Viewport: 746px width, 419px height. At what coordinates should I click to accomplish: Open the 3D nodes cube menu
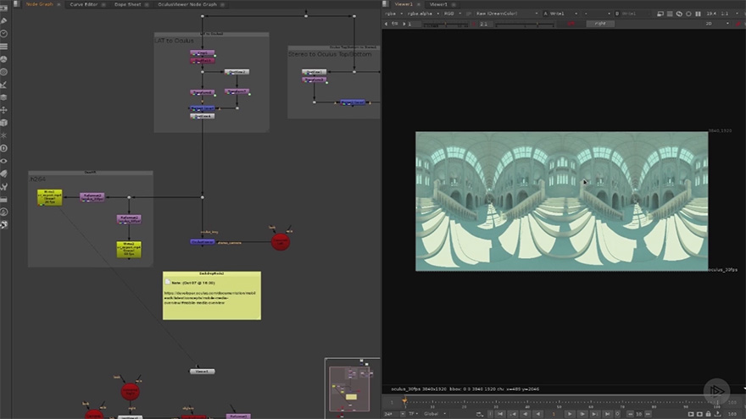click(x=3, y=123)
